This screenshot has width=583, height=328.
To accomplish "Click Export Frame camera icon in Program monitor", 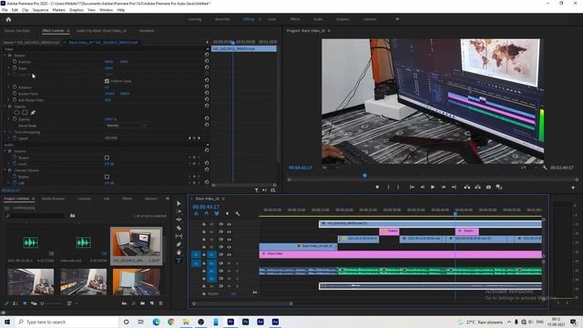I will coord(488,187).
